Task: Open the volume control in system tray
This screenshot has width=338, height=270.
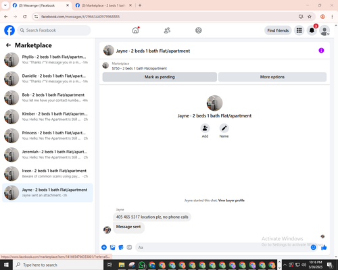Action: (x=304, y=265)
